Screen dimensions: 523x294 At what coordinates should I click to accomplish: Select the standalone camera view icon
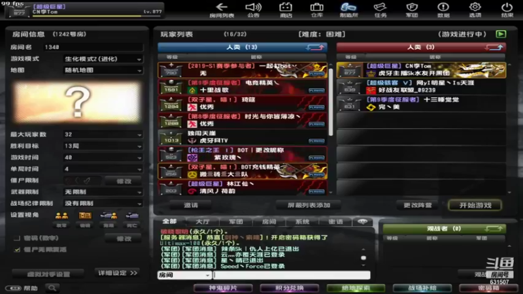[132, 216]
